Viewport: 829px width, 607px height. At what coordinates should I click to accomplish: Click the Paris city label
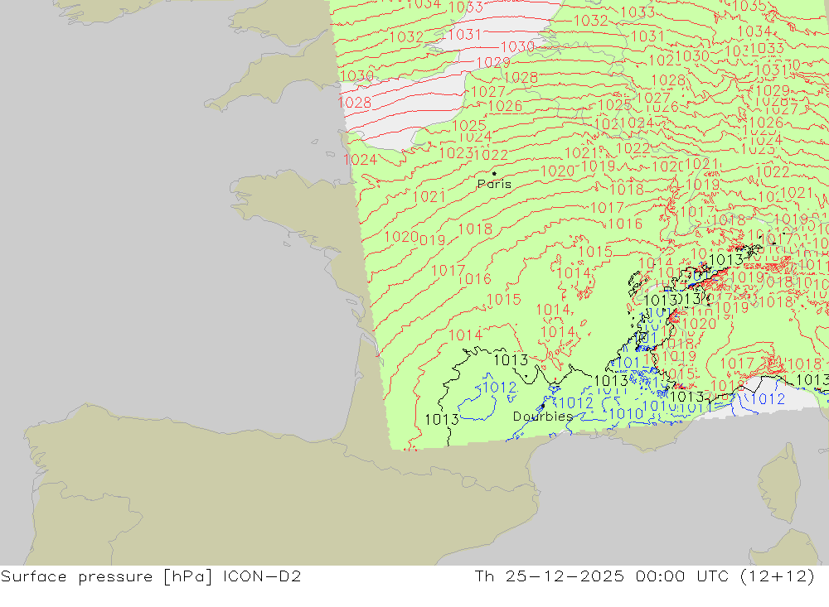(494, 184)
